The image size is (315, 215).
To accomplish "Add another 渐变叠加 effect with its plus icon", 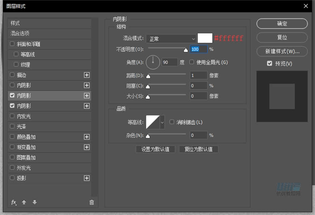I will pos(87,147).
